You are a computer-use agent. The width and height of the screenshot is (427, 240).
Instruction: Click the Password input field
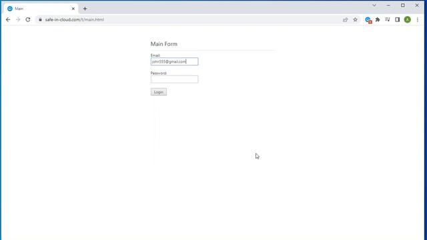pyautogui.click(x=174, y=79)
